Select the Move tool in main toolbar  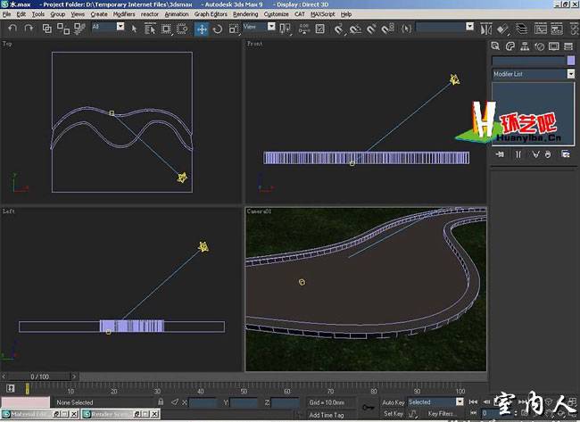tap(202, 29)
